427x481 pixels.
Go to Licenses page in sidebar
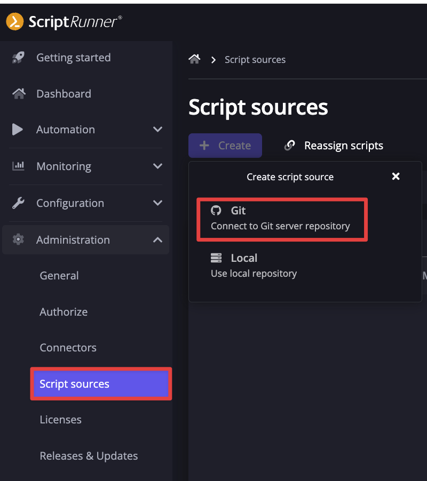pyautogui.click(x=60, y=420)
